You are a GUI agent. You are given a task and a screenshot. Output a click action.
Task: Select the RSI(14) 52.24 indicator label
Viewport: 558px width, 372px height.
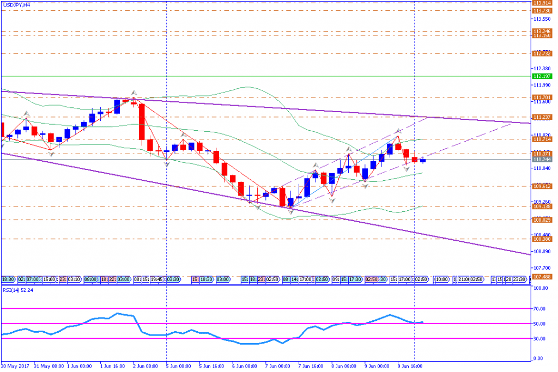(x=18, y=290)
